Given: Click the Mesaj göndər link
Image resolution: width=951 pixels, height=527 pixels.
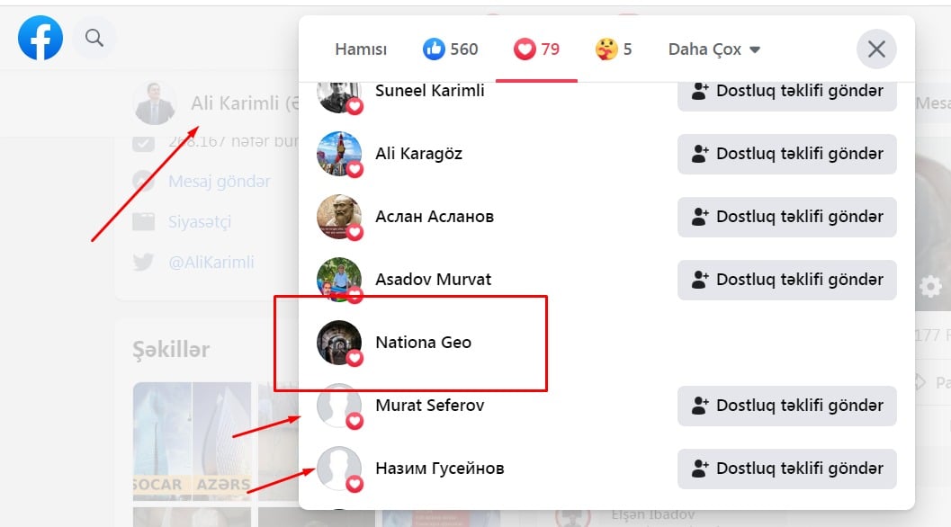Looking at the screenshot, I should coord(220,182).
